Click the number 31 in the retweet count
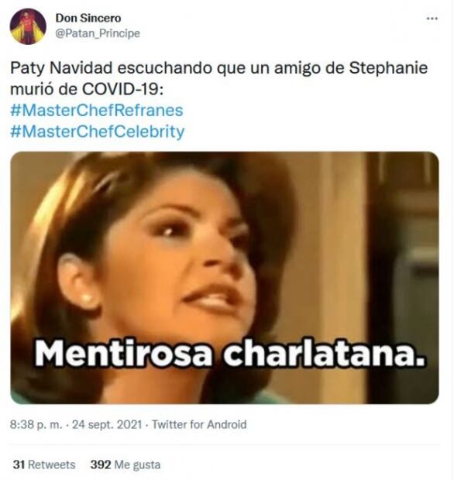 [x=19, y=465]
